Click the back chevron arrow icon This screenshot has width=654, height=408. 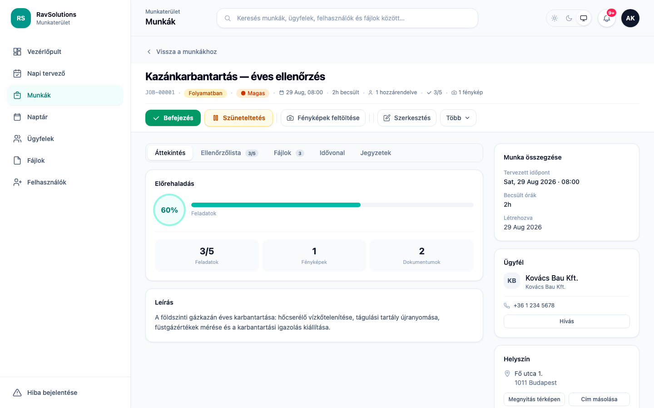click(149, 52)
